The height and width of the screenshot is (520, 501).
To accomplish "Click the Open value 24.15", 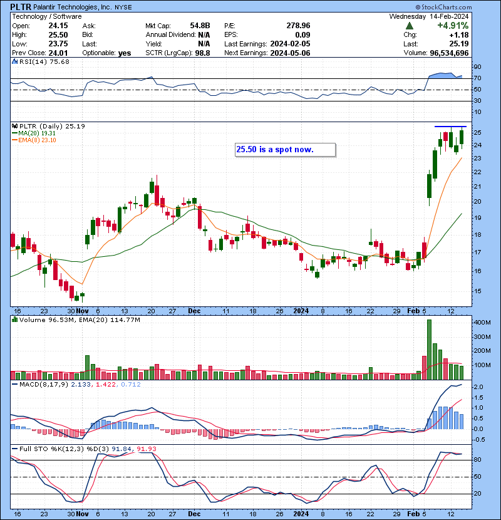I will click(x=58, y=26).
